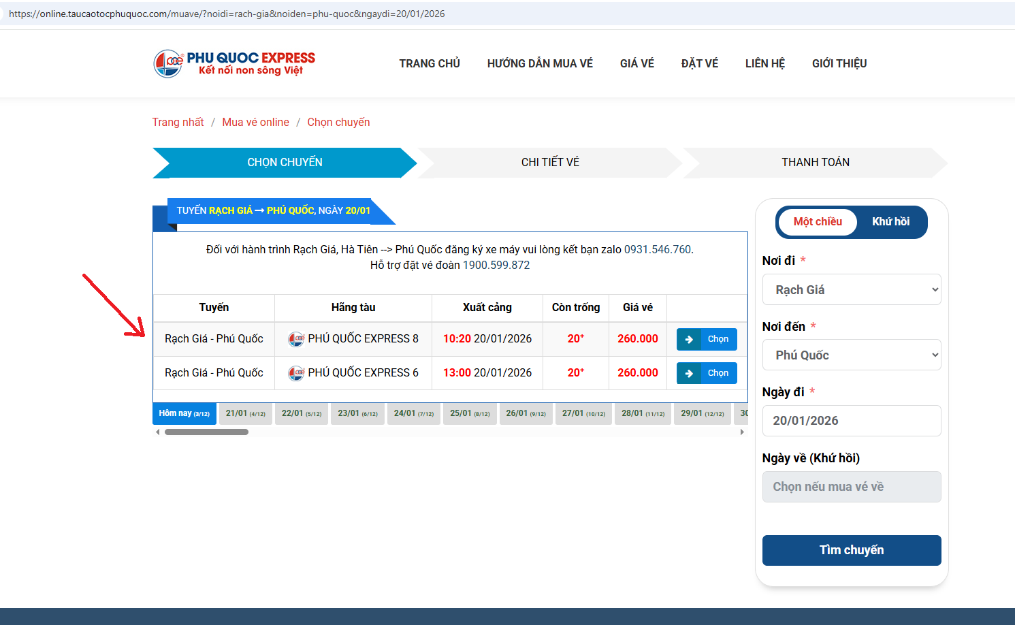Open the LIÊN HỆ contact page
1015x625 pixels.
764,63
